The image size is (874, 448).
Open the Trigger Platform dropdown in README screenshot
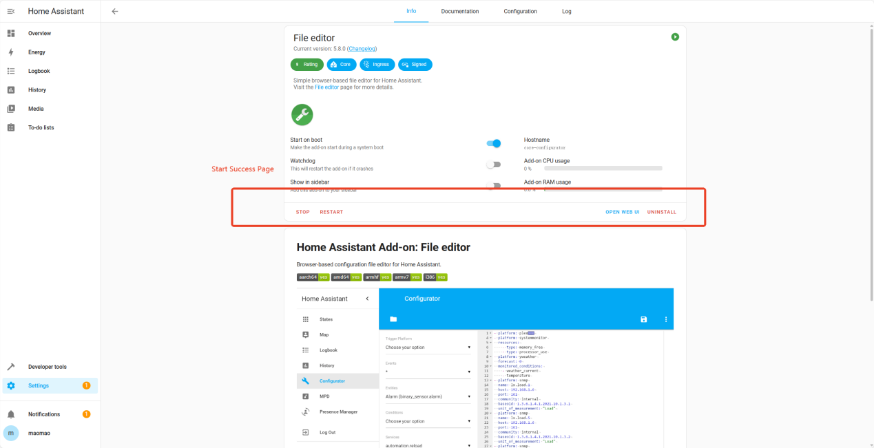pos(428,348)
